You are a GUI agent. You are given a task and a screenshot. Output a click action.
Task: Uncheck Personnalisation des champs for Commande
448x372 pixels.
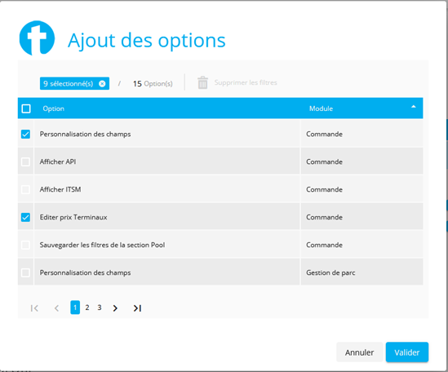click(x=25, y=134)
